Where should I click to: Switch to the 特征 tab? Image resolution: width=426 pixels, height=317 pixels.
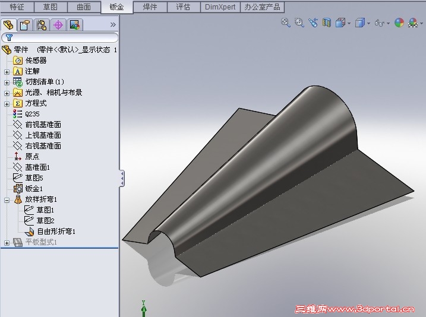pyautogui.click(x=17, y=7)
